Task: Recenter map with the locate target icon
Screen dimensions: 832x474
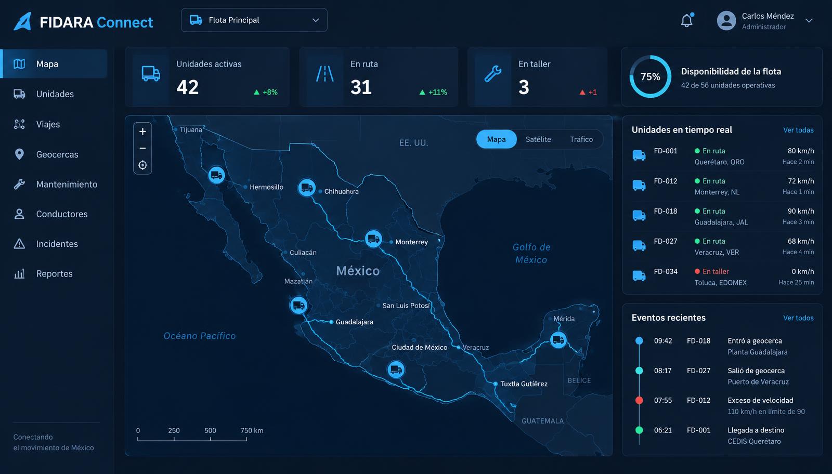Action: click(142, 165)
